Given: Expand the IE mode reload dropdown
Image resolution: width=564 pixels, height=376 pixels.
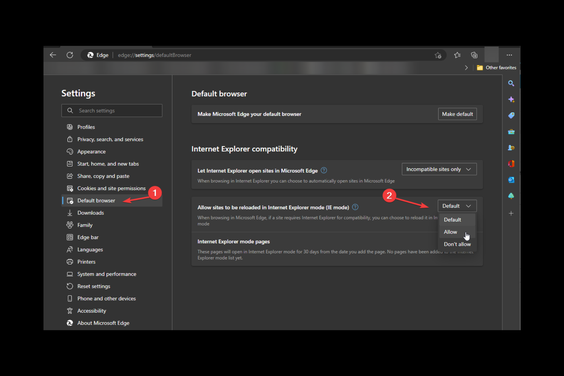Looking at the screenshot, I should pos(456,206).
